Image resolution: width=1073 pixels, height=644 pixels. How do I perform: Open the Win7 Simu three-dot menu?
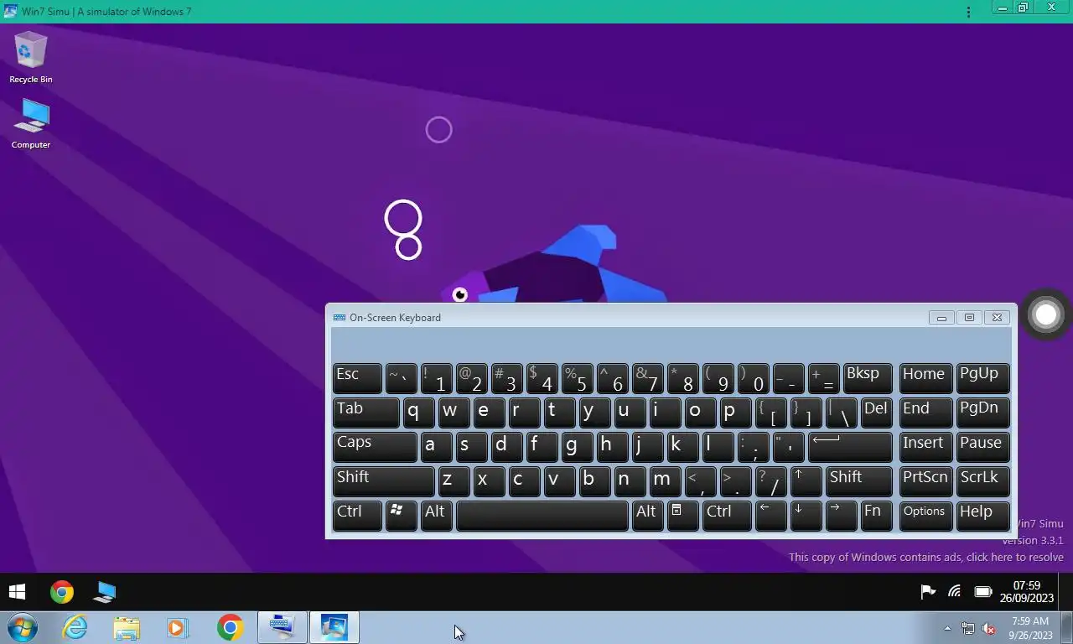969,12
